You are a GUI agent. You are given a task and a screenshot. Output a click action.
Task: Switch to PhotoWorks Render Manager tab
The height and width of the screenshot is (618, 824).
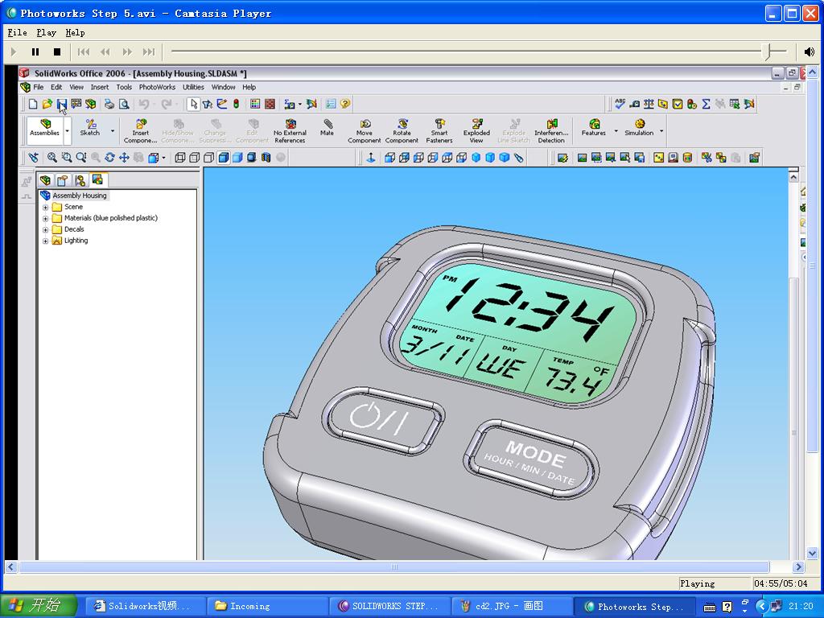pos(97,180)
